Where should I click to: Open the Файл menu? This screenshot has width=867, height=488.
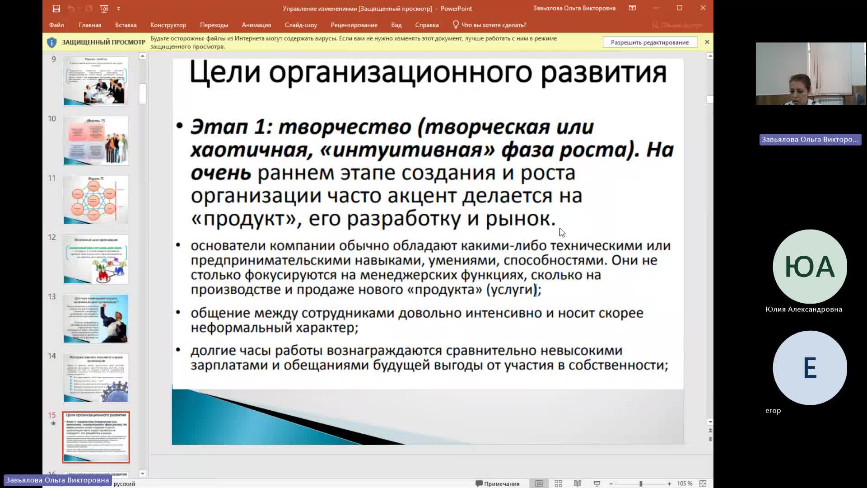click(x=56, y=25)
